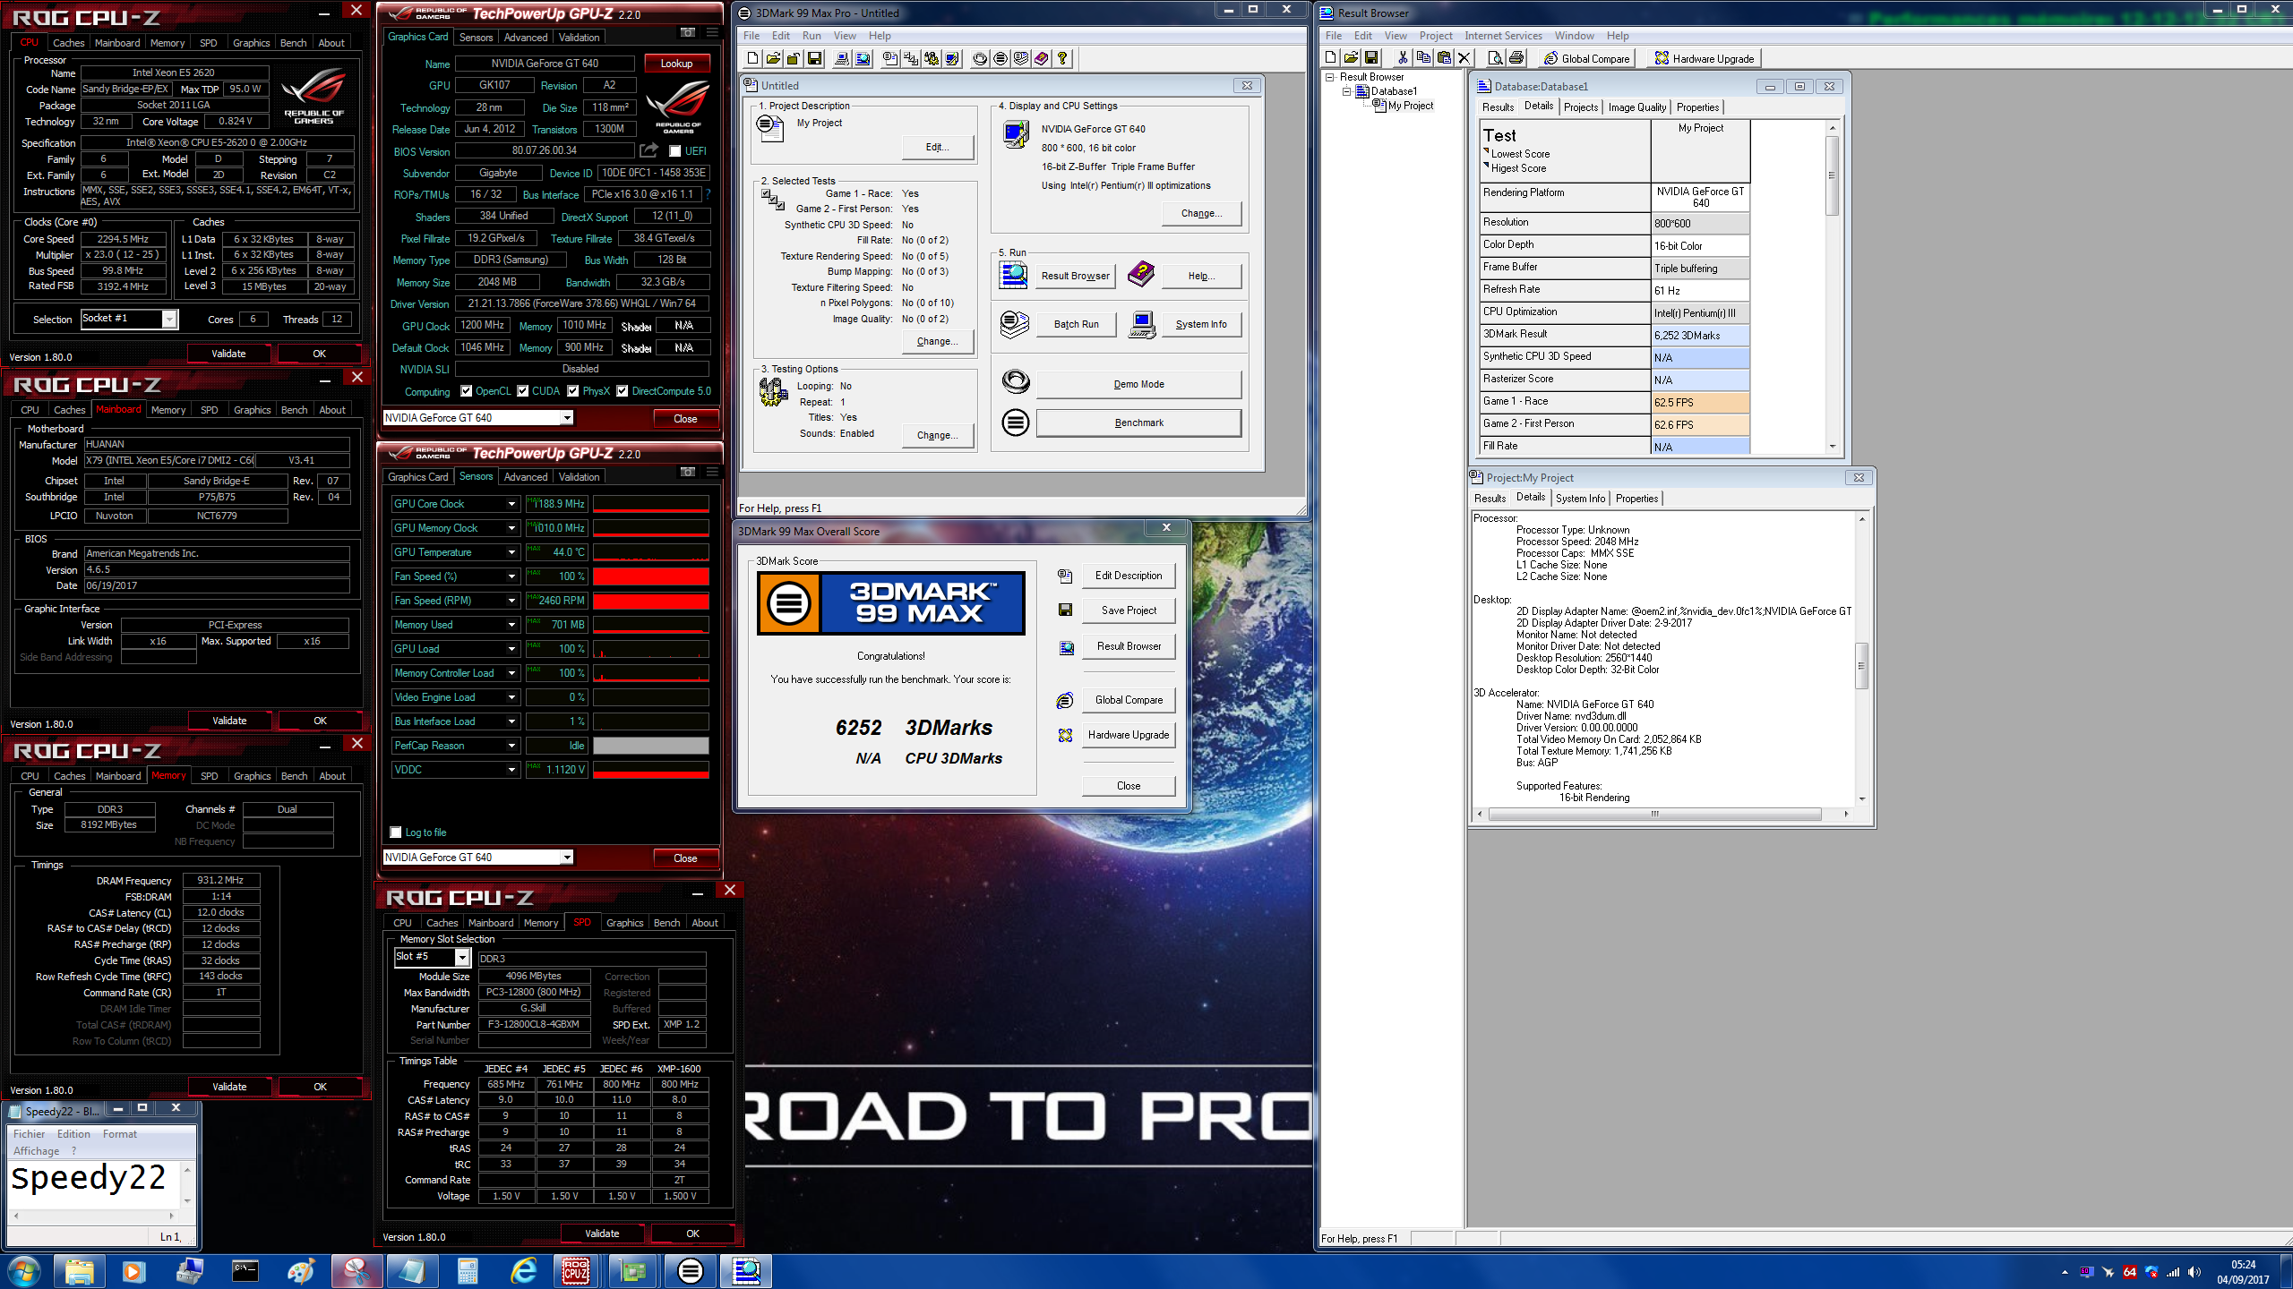Toggle OpenCL checkbox in GPU-Z
Image resolution: width=2293 pixels, height=1289 pixels.
click(466, 391)
